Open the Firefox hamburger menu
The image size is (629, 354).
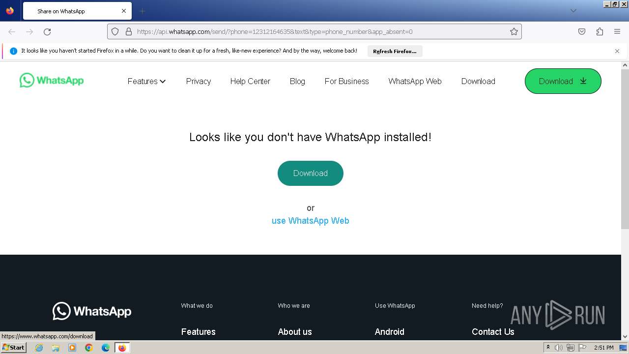point(617,31)
